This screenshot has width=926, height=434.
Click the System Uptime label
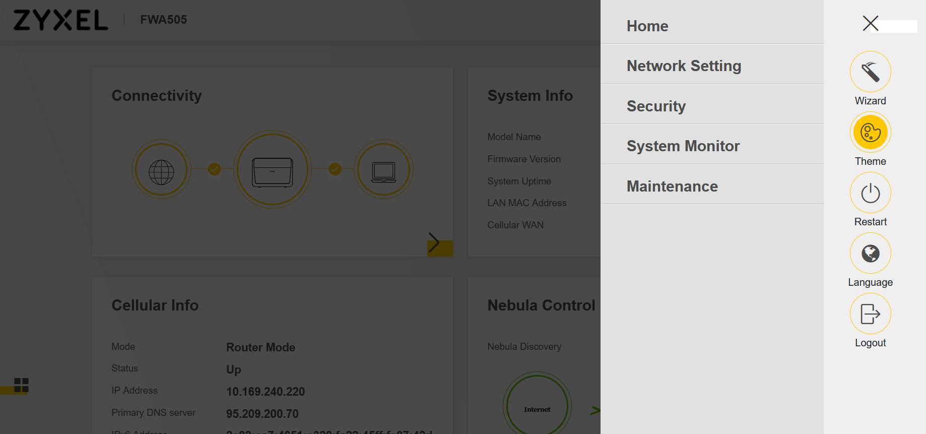[519, 181]
